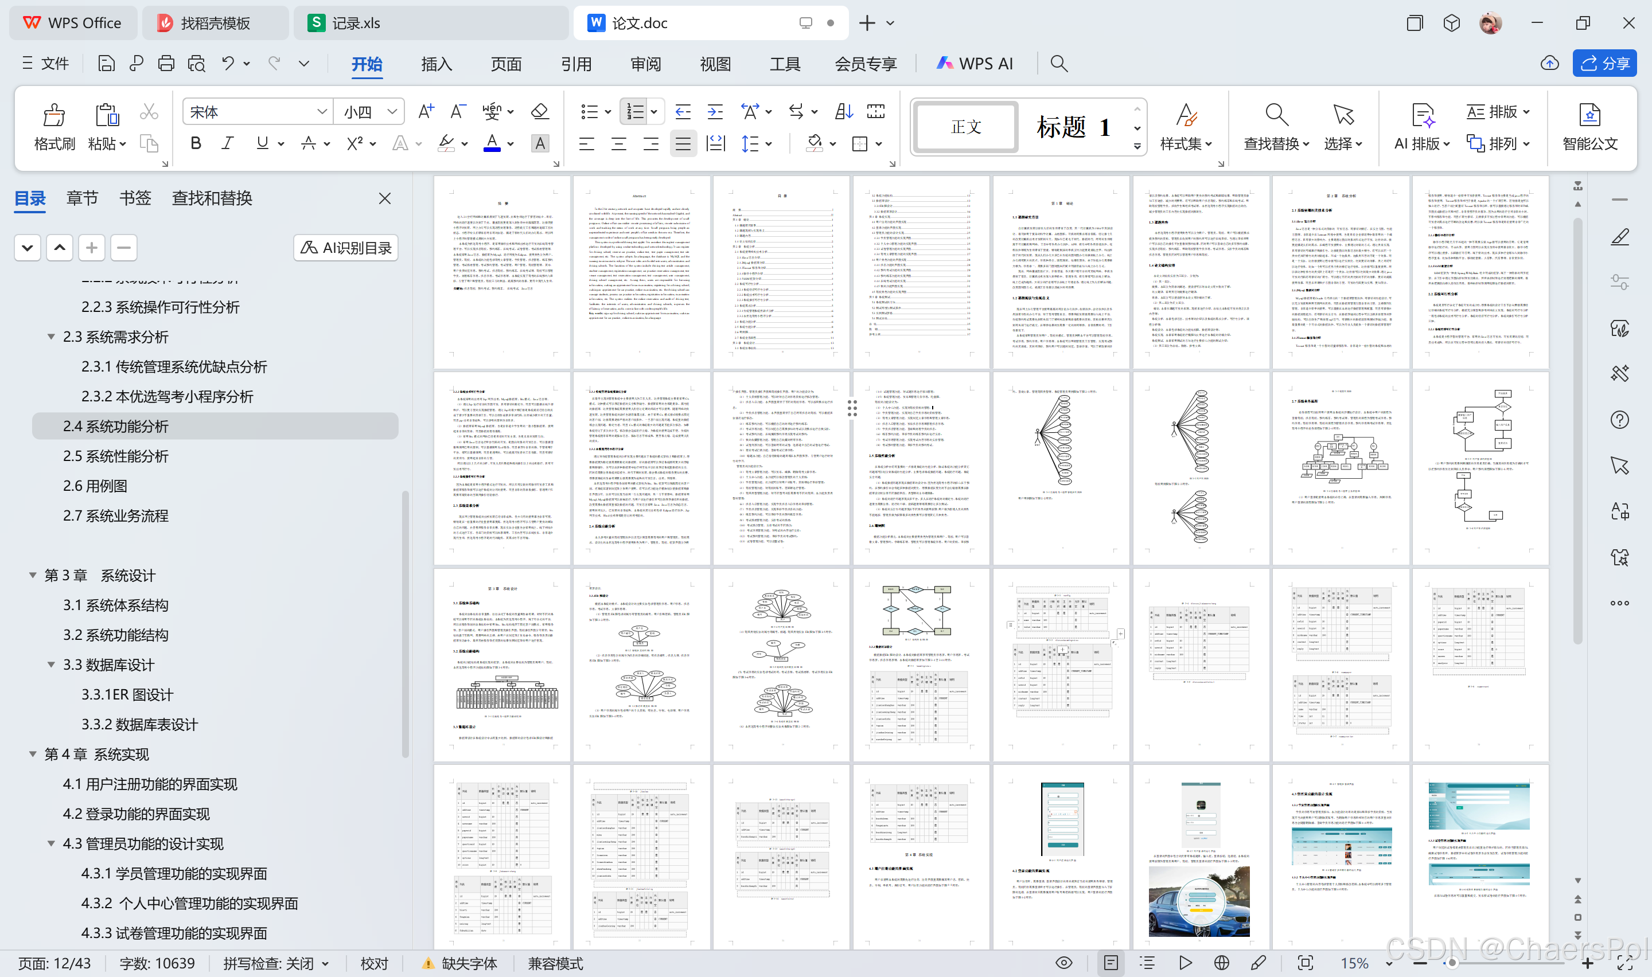Switch to the 插入 ribbon tab
Viewport: 1652px width, 977px height.
click(x=436, y=64)
